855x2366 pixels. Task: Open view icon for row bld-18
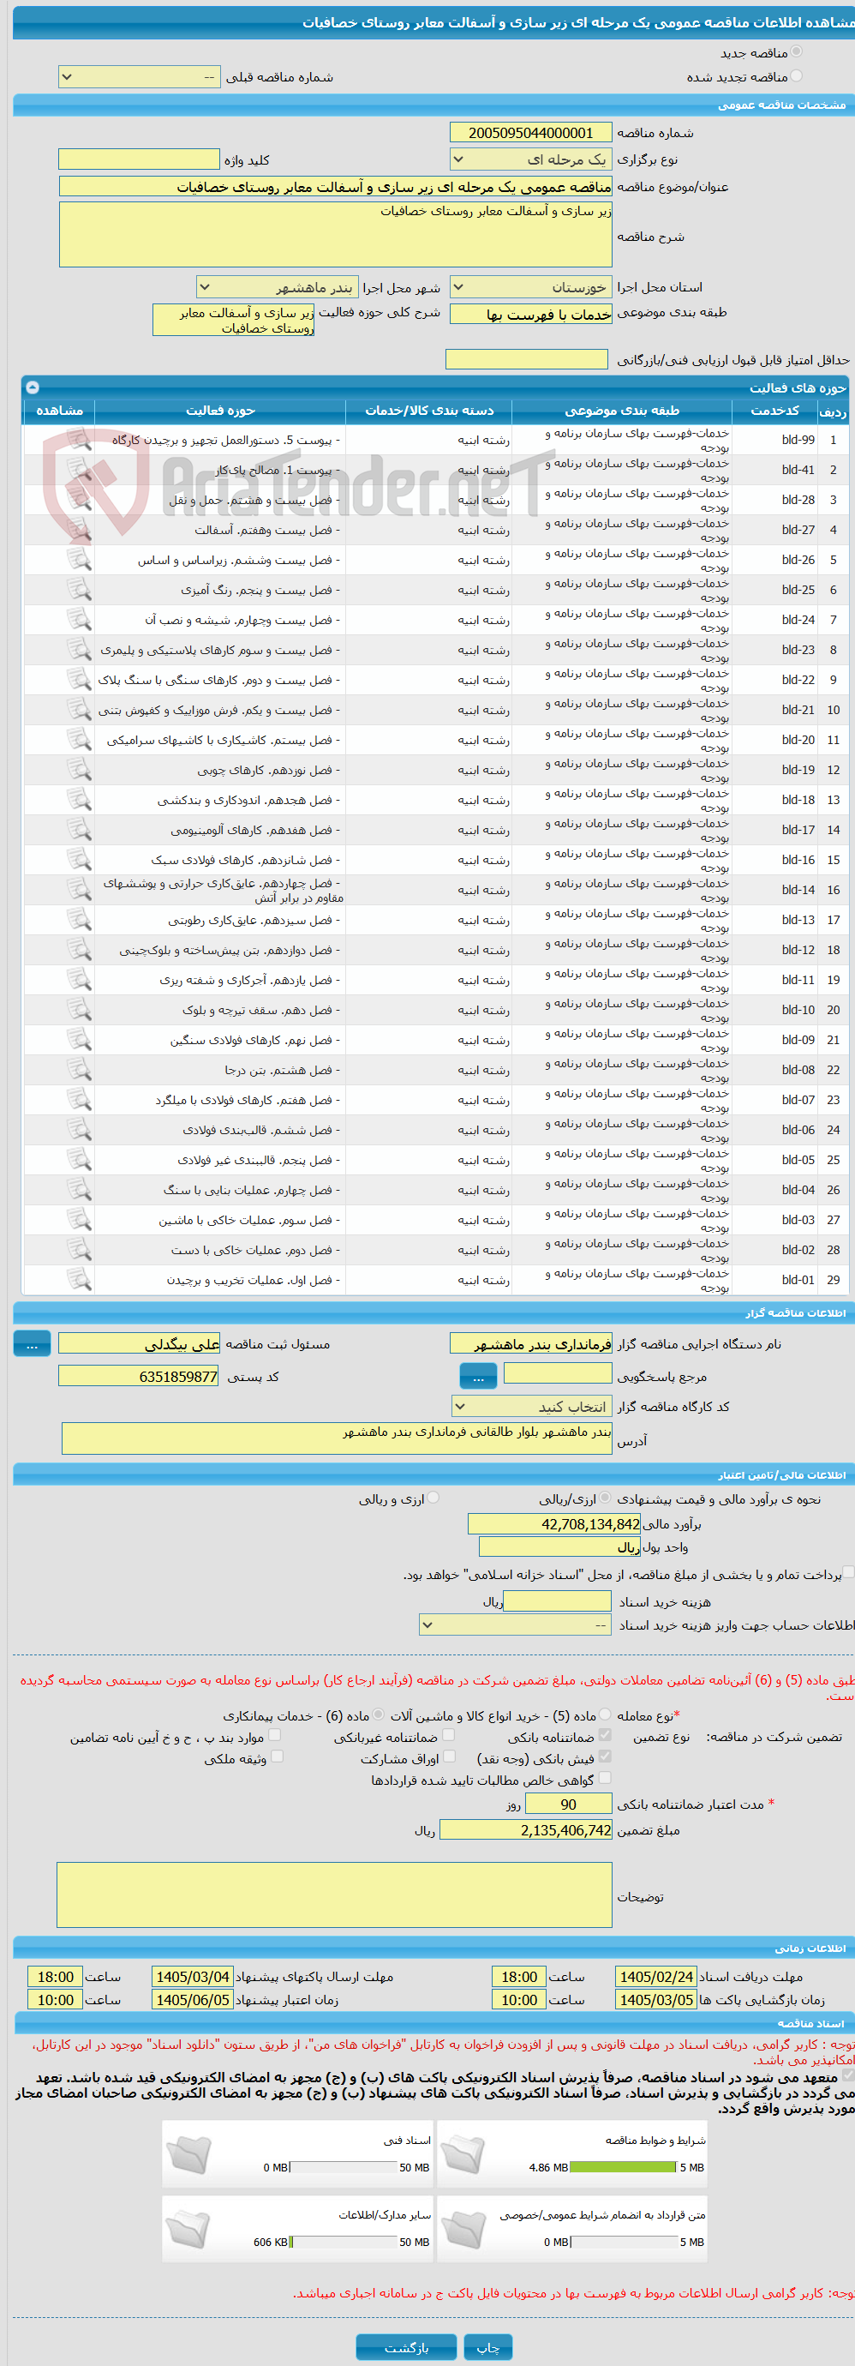pos(80,799)
